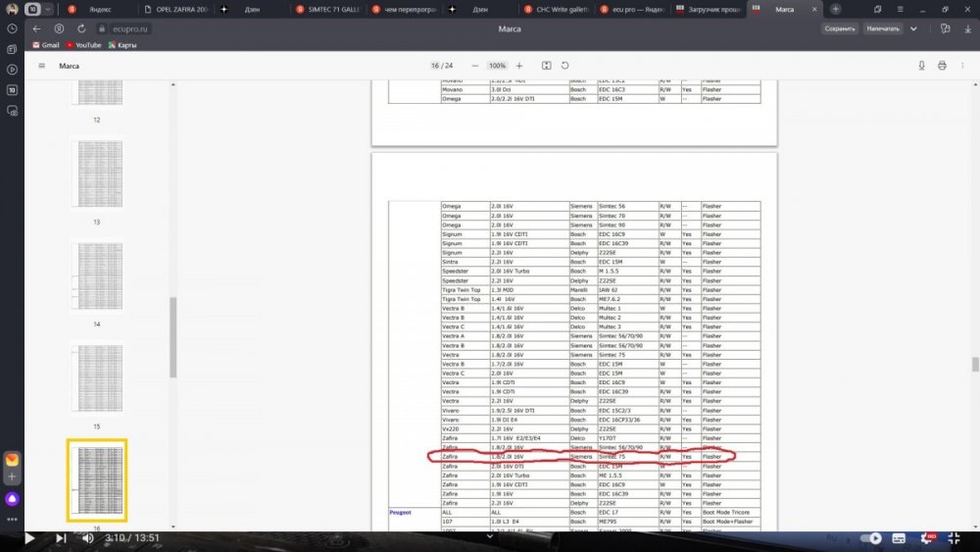
Task: Click the 100% zoom value field
Action: [x=497, y=66]
